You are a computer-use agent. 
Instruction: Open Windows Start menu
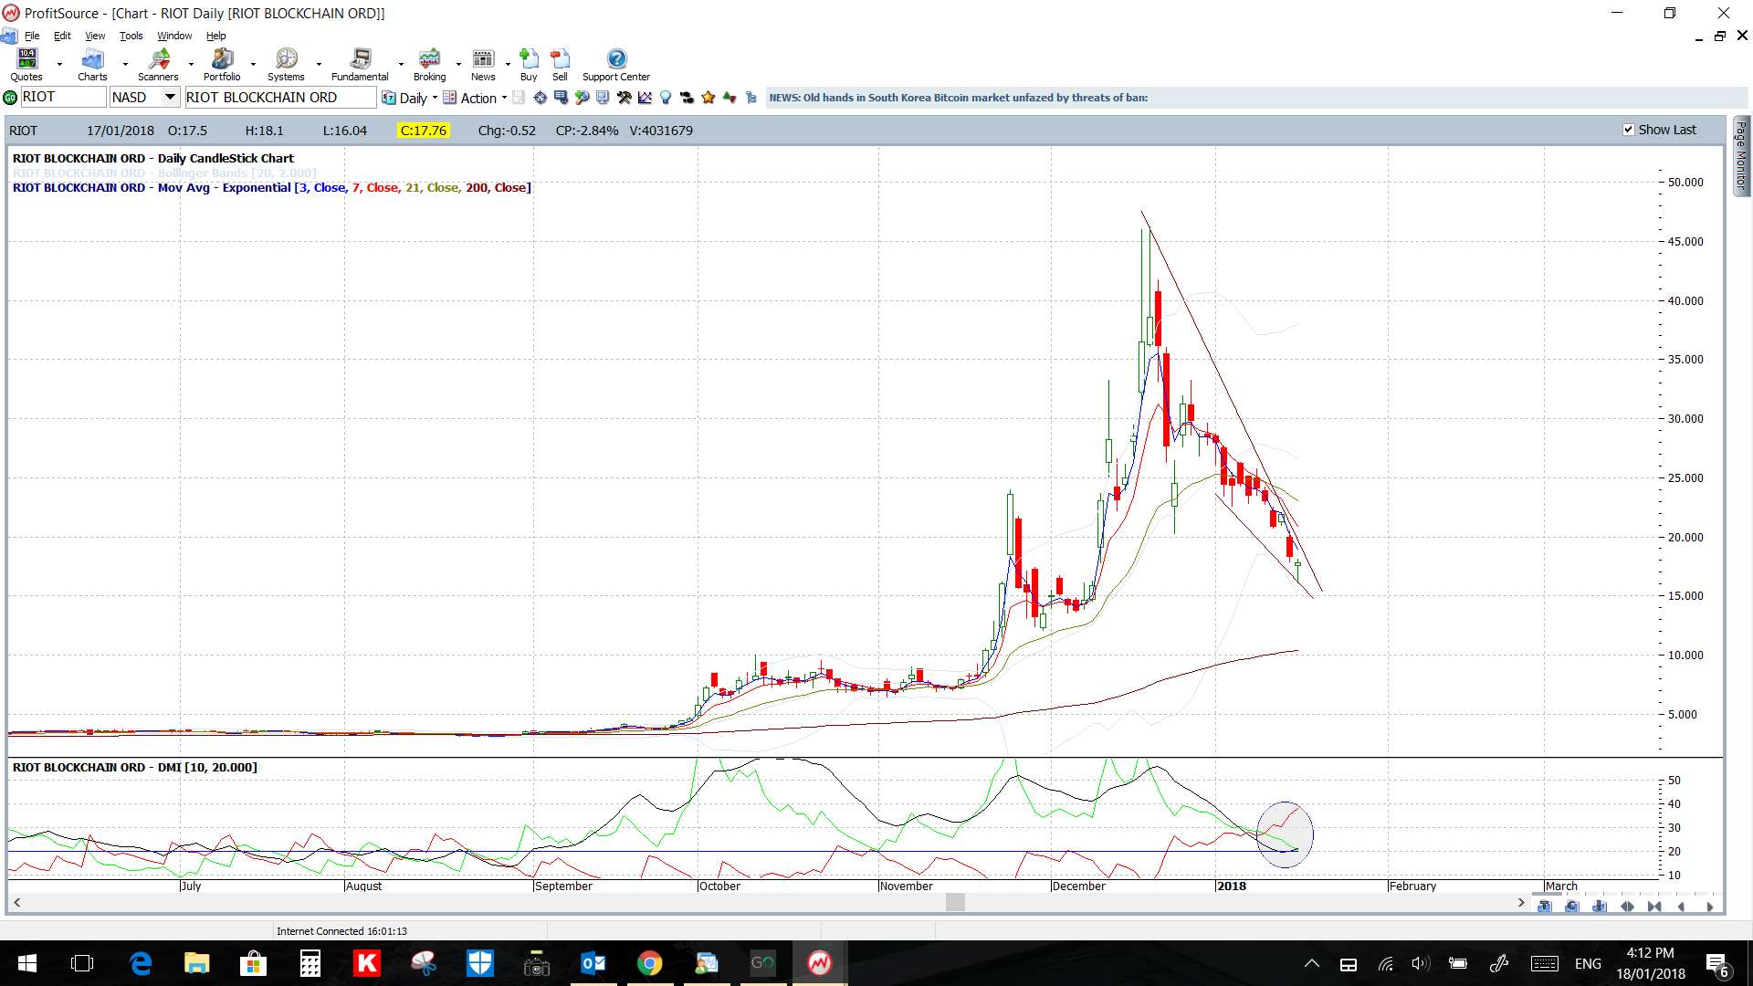27,963
